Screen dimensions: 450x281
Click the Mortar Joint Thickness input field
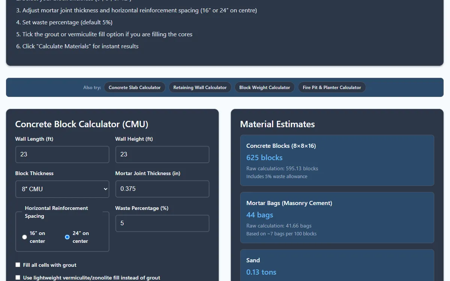tap(162, 189)
